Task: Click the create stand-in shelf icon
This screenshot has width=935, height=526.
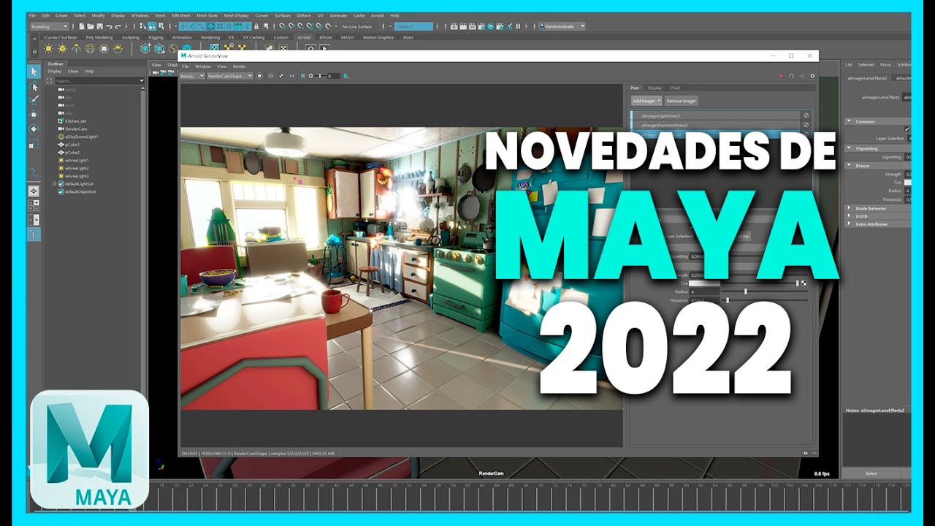Action: click(x=145, y=49)
